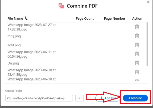
Task: Click the Add File button
Action: click(x=108, y=98)
